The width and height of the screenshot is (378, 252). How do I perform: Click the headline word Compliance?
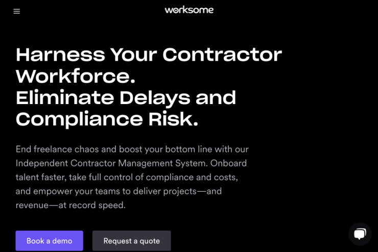click(x=79, y=119)
